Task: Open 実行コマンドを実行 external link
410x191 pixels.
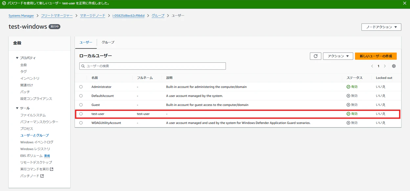Action: [x=34, y=169]
